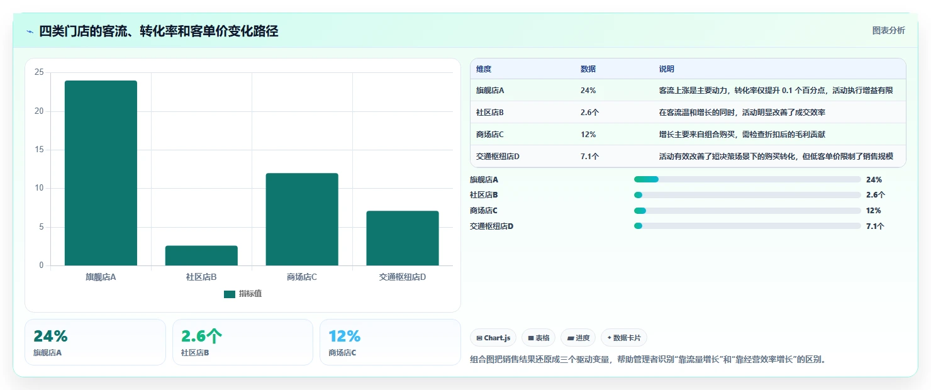Open the 12% 商场店C data card
Image resolution: width=931 pixels, height=390 pixels.
(390, 342)
